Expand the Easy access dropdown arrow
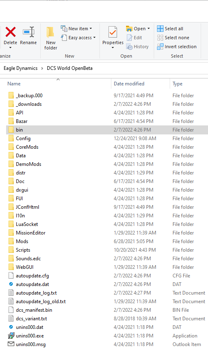This screenshot has width=208, height=353. (94, 38)
